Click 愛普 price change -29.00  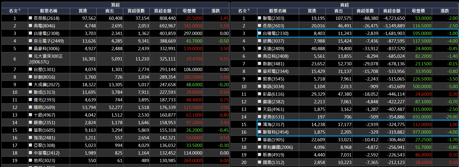click(x=451, y=117)
